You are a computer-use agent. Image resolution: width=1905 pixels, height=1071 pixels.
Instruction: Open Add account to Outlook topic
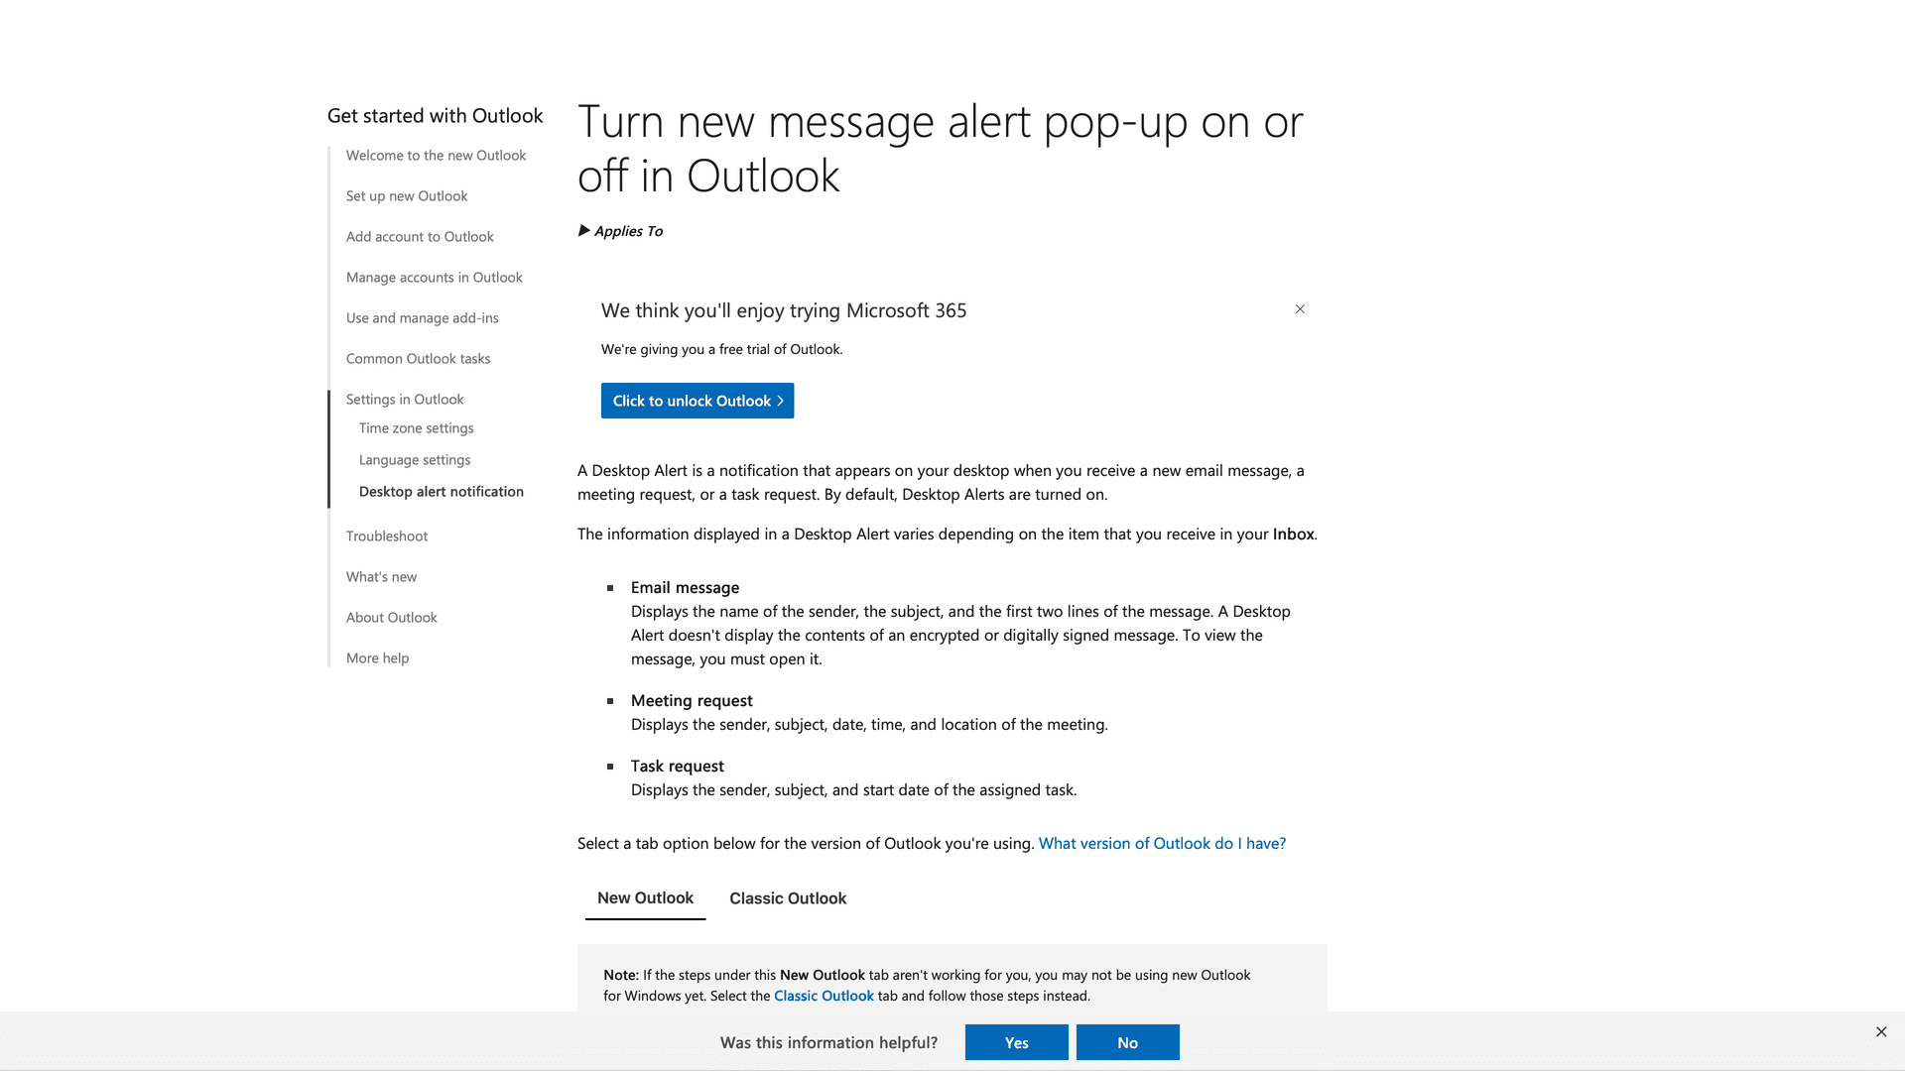[420, 236]
